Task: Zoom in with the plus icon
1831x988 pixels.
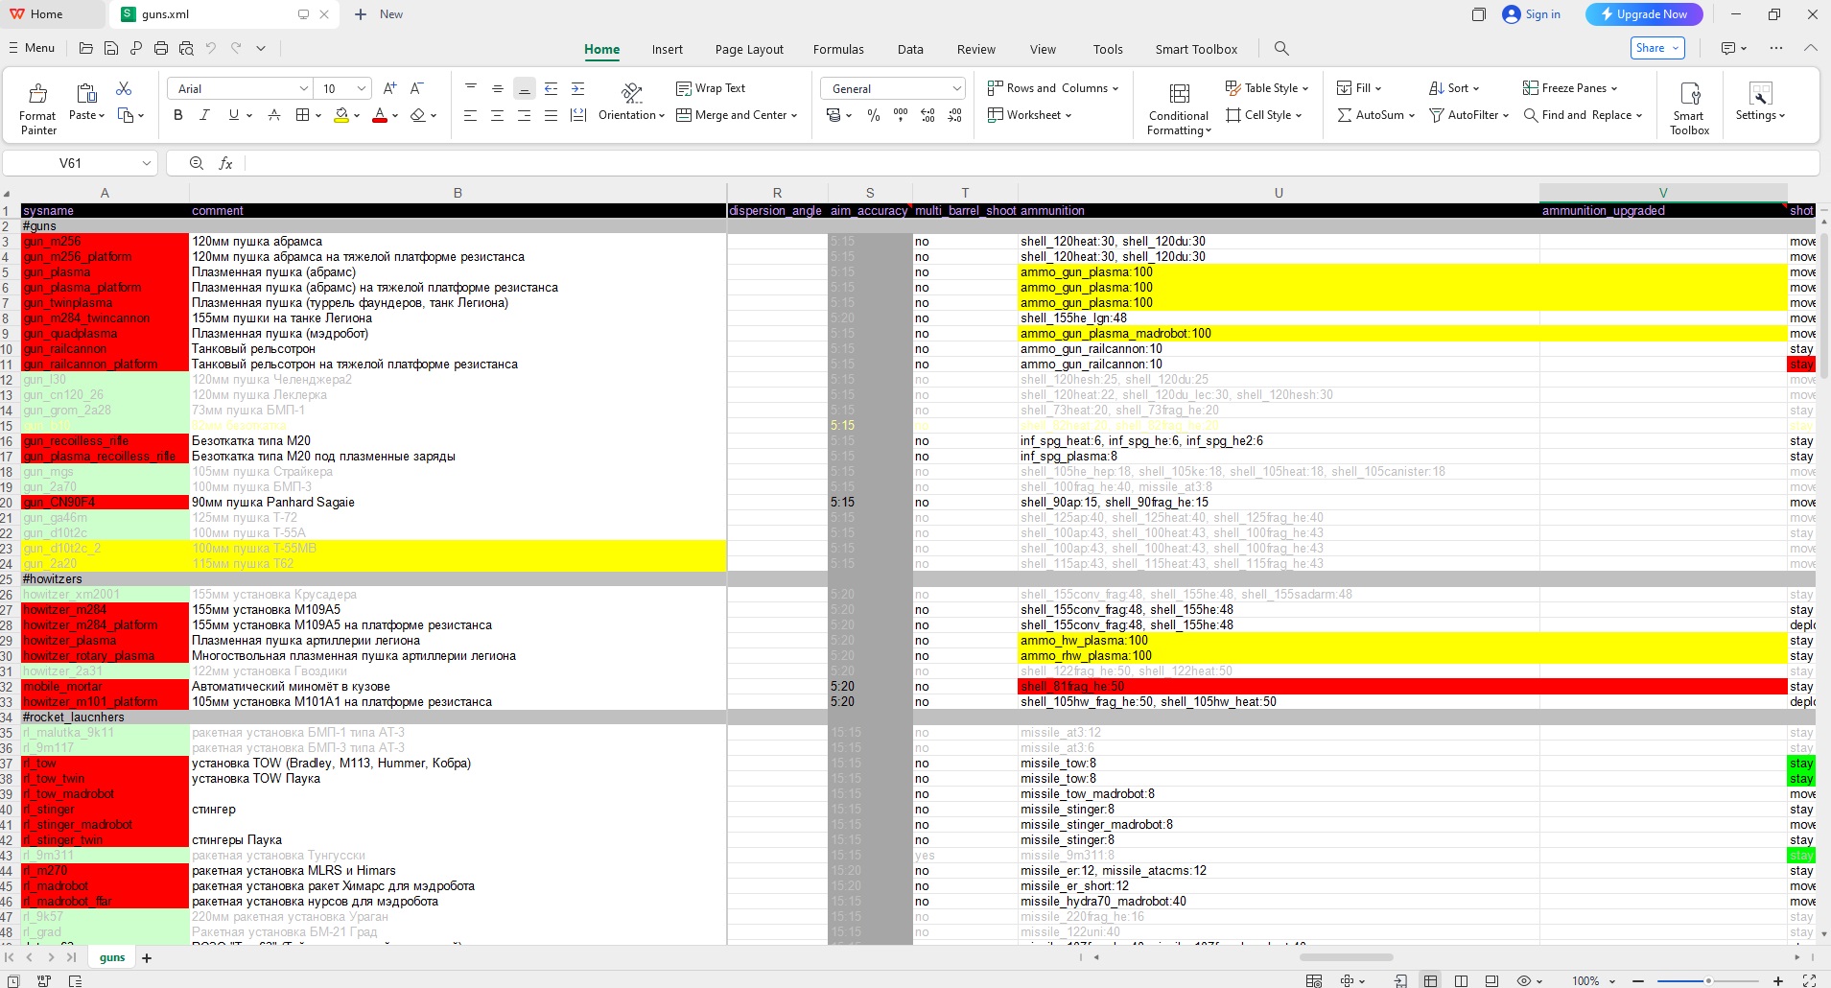Action: [1778, 980]
